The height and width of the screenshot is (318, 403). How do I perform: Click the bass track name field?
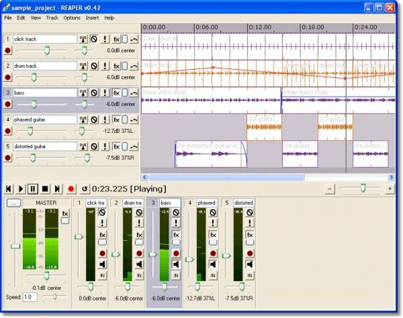pos(45,93)
